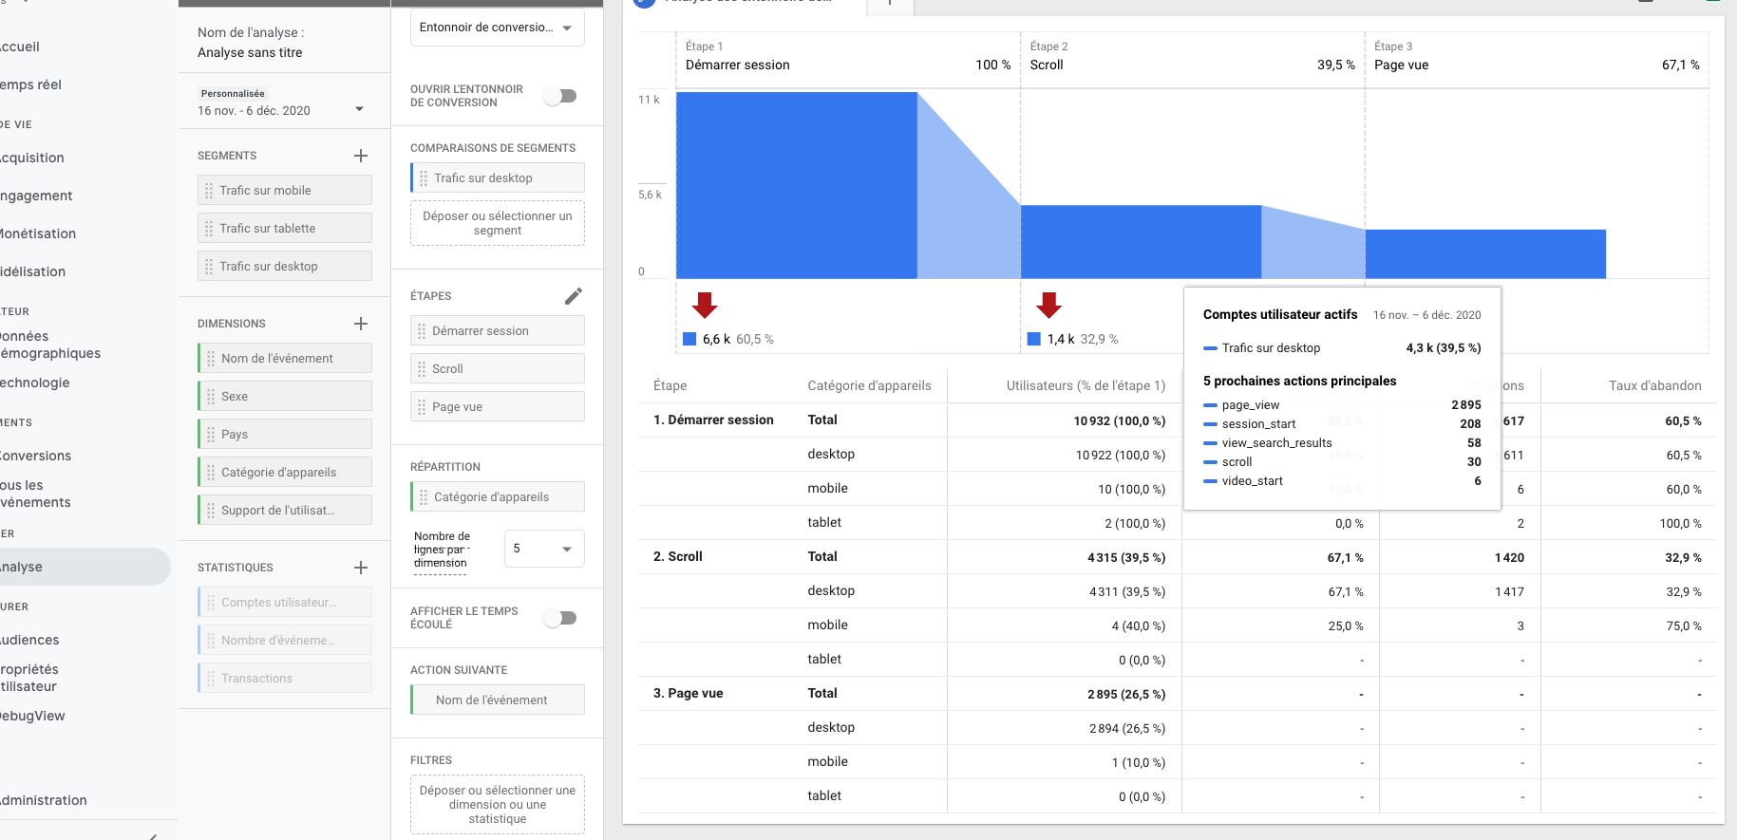Click cell 10 932 (100,0 %)
The height and width of the screenshot is (840, 1737).
click(x=1120, y=420)
